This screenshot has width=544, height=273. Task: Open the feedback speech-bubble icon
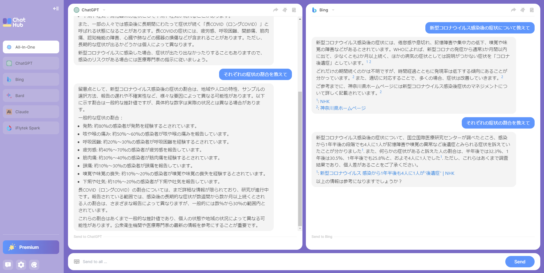point(8,265)
